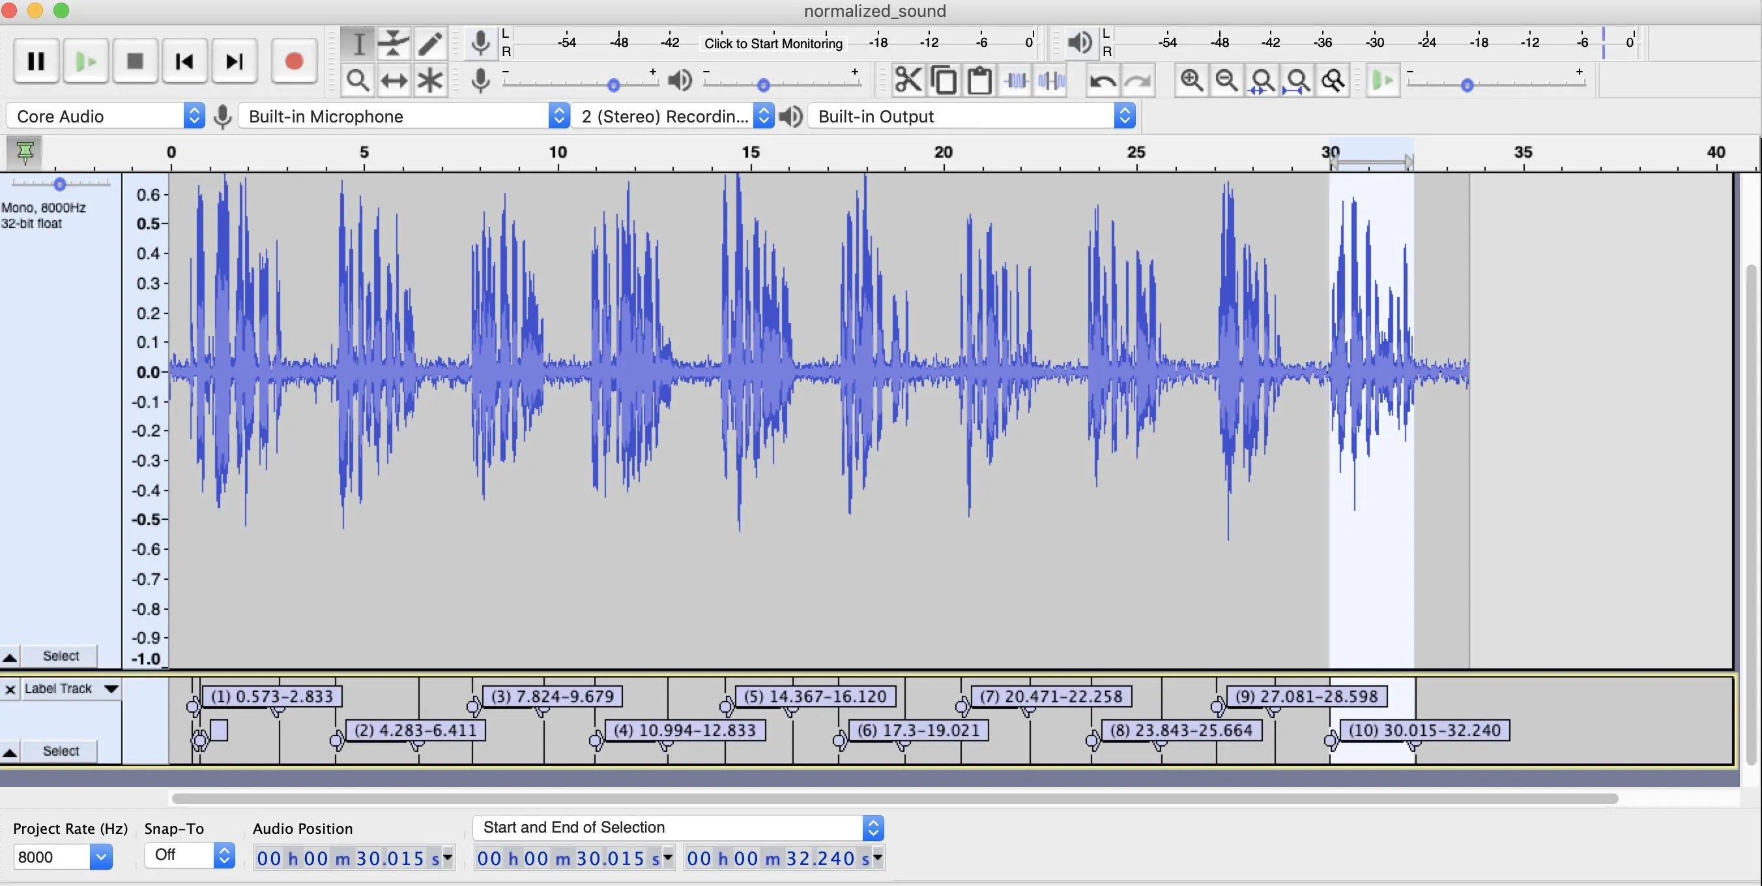Click the Zoom In magnifier icon
Screen dimensions: 1762x886
pyautogui.click(x=1191, y=81)
